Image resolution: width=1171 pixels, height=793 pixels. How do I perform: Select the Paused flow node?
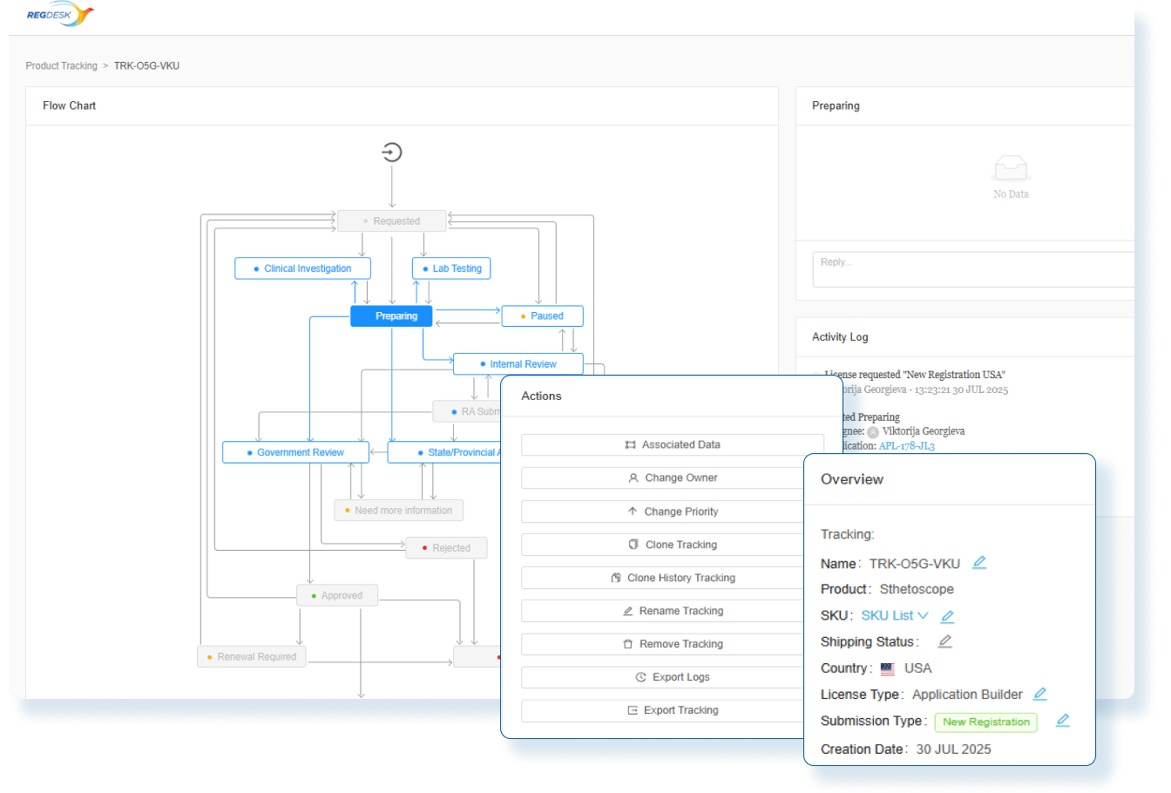(x=542, y=316)
